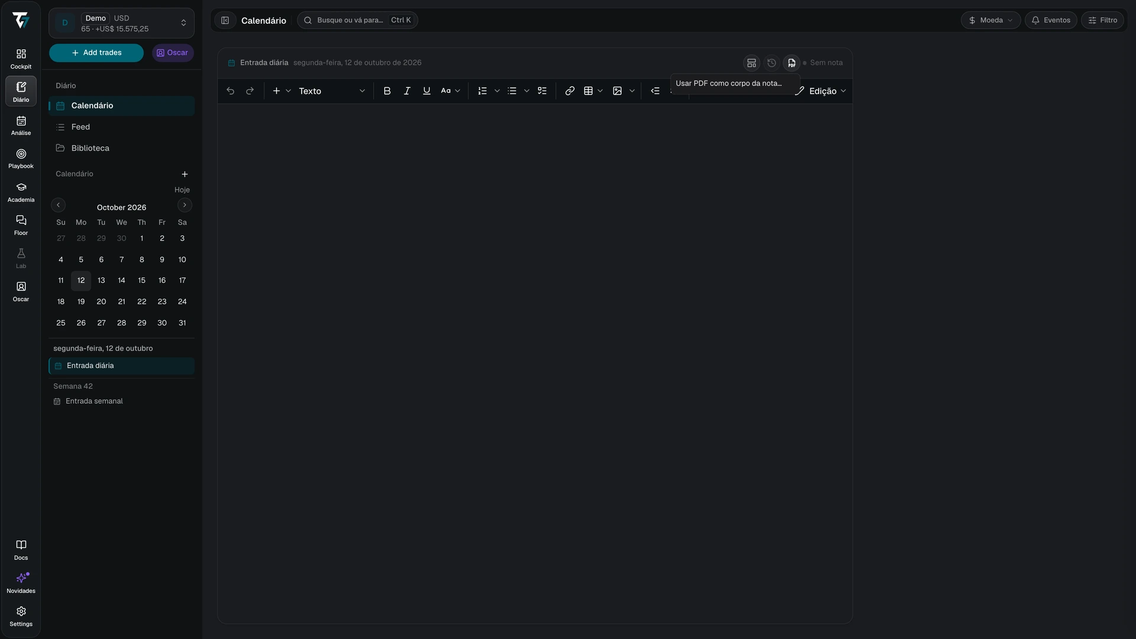The height and width of the screenshot is (639, 1136).
Task: Collapse the sidebar panel toggle icon
Action: pos(225,20)
